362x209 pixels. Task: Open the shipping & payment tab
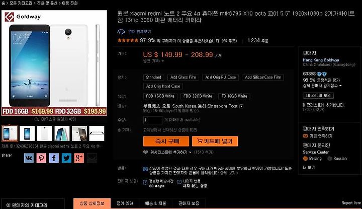point(155,203)
